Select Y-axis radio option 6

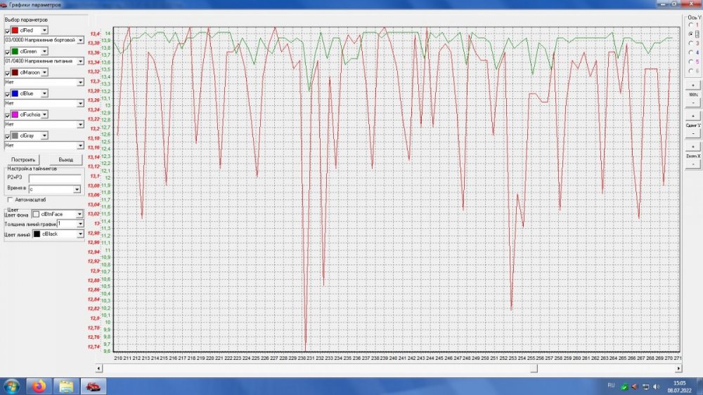[691, 71]
